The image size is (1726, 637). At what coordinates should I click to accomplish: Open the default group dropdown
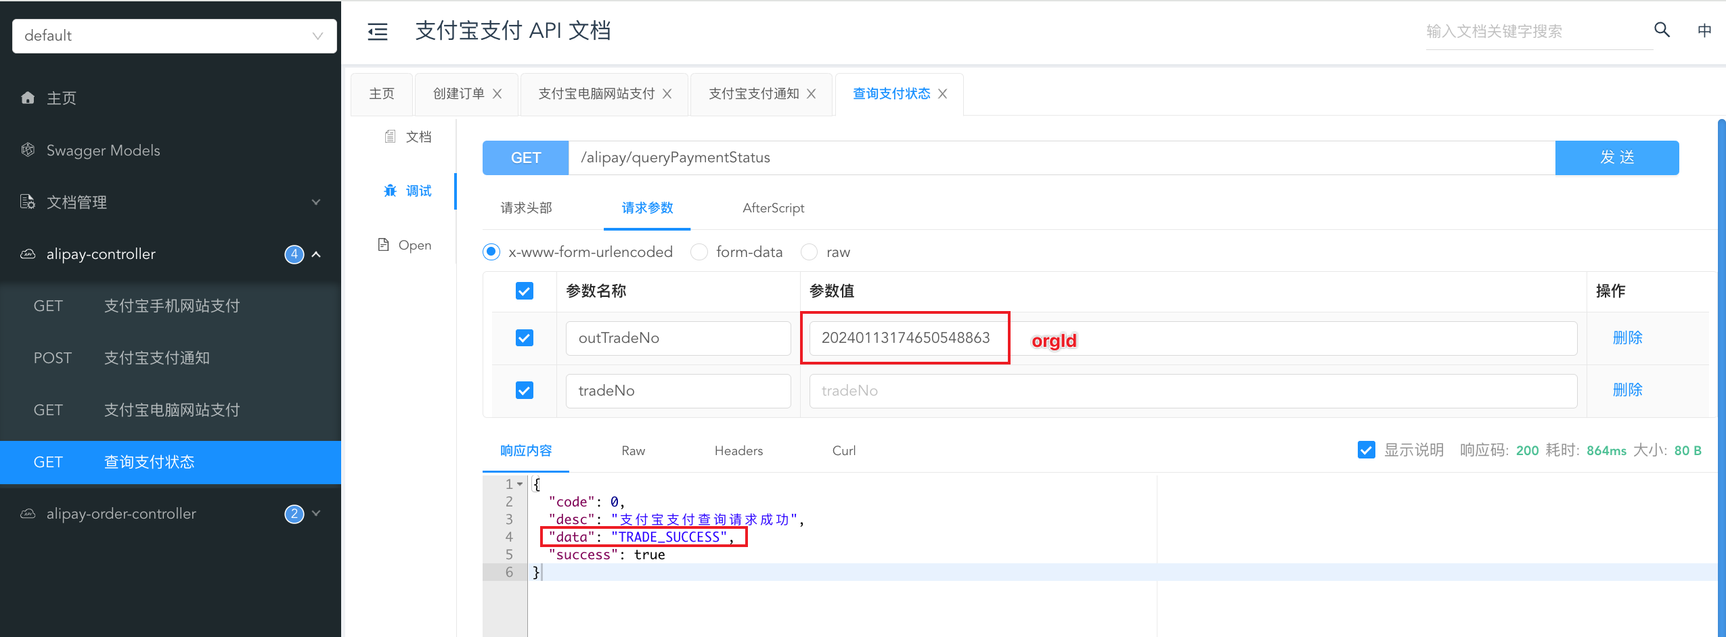[175, 36]
